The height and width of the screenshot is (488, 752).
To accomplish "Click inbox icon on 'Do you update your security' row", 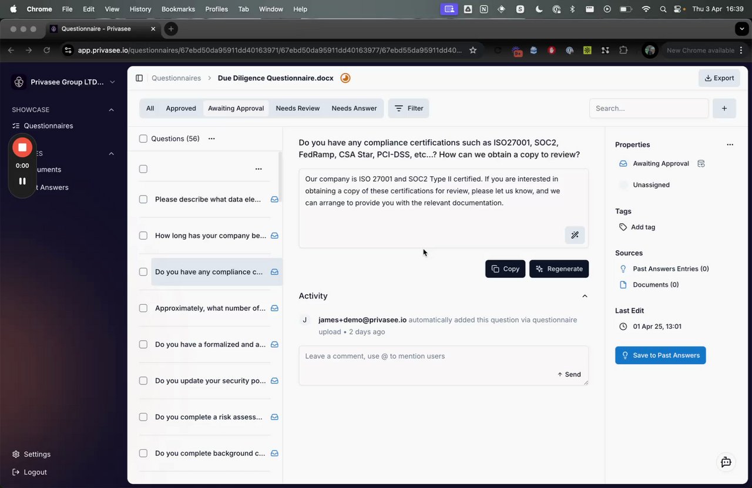I will [274, 381].
